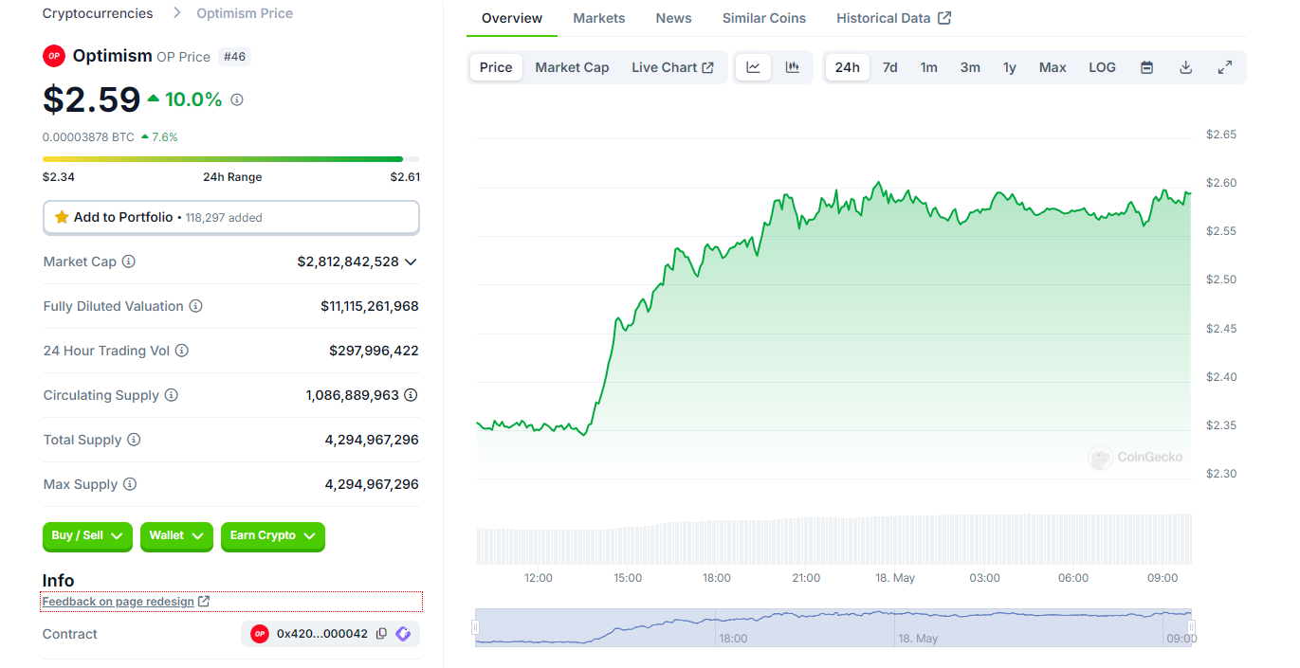The height and width of the screenshot is (668, 1300).
Task: Click the info icon after the 1,086,889,963 value
Action: click(411, 395)
